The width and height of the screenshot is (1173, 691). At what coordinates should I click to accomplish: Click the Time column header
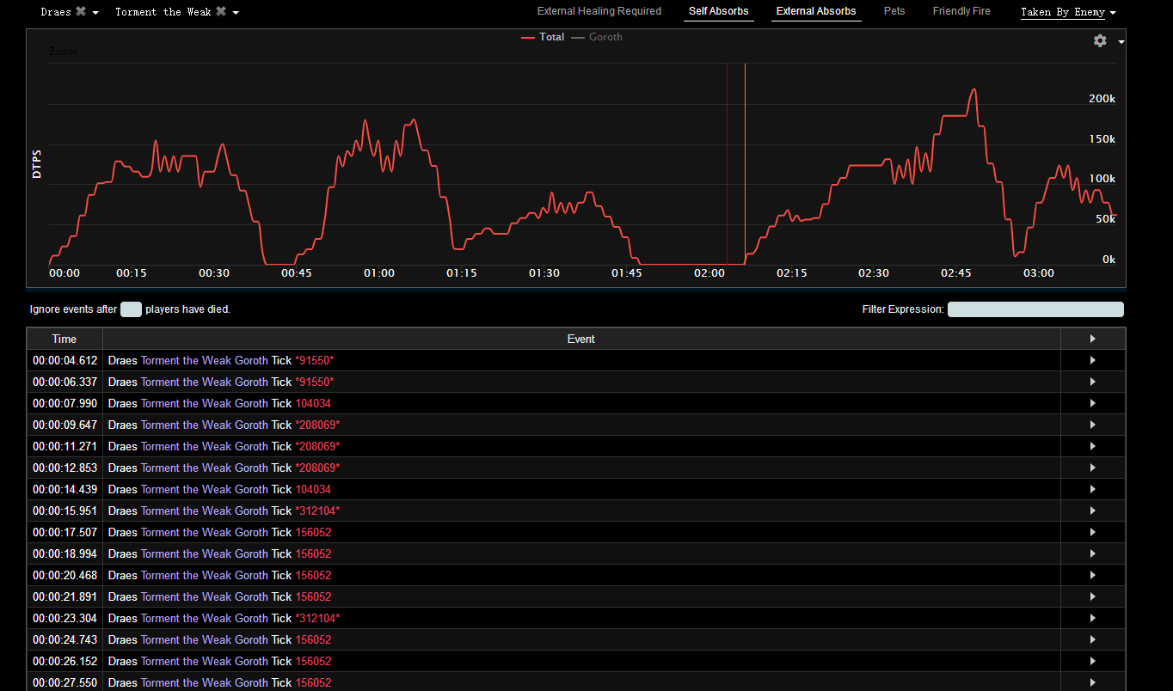tap(64, 339)
